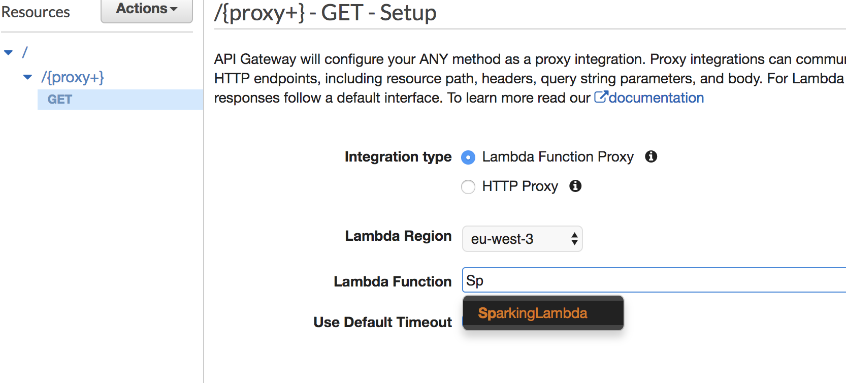Open the Lambda Region eu-west-3 dropdown
The height and width of the screenshot is (383, 846).
522,239
